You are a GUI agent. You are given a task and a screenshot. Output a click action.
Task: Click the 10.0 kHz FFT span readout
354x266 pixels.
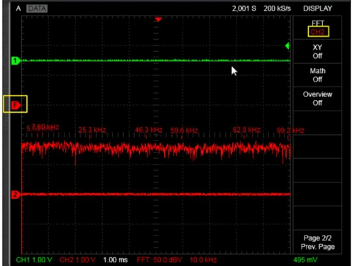[x=203, y=260]
